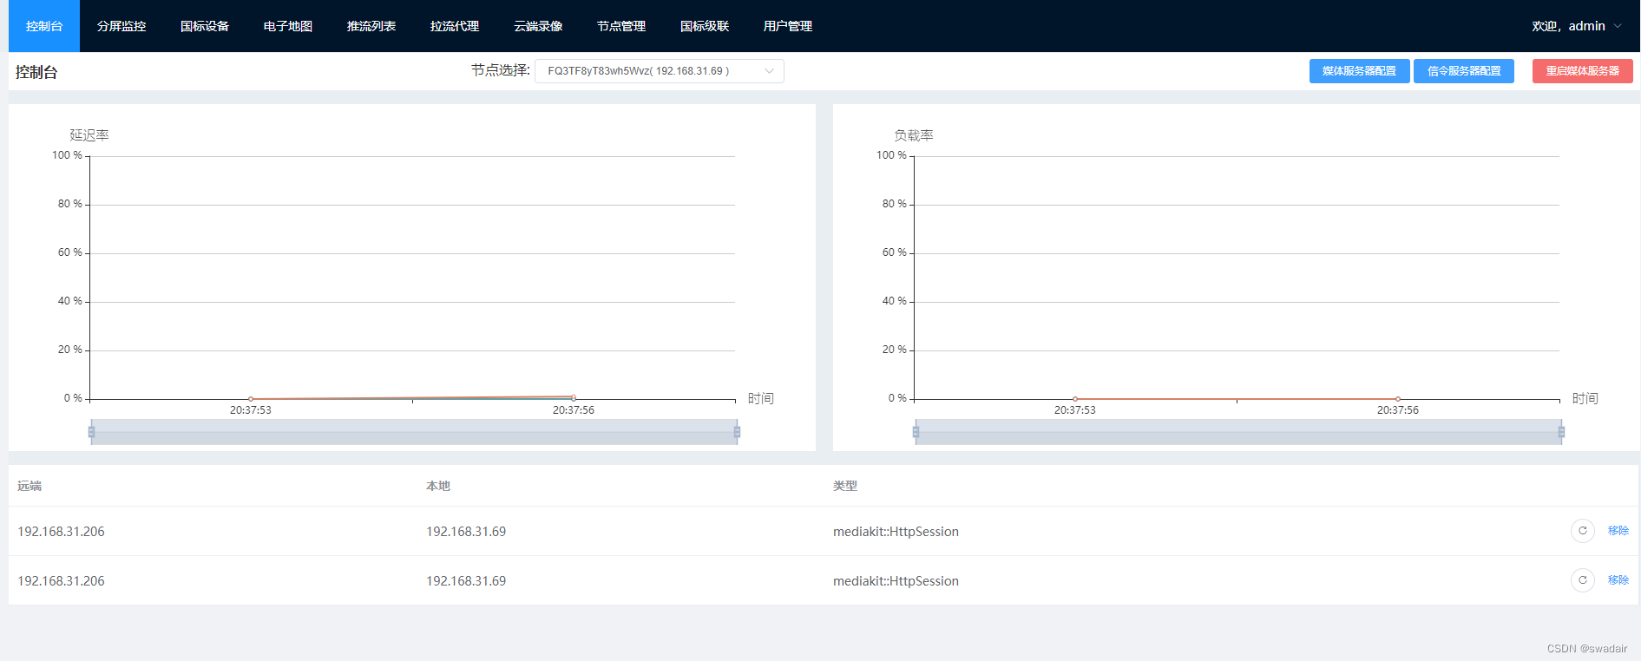Click left zoom handle of 负载率 chart slider
The image size is (1641, 661).
(916, 432)
